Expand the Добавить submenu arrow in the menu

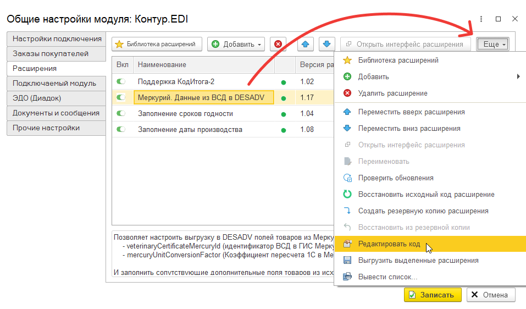pyautogui.click(x=518, y=76)
